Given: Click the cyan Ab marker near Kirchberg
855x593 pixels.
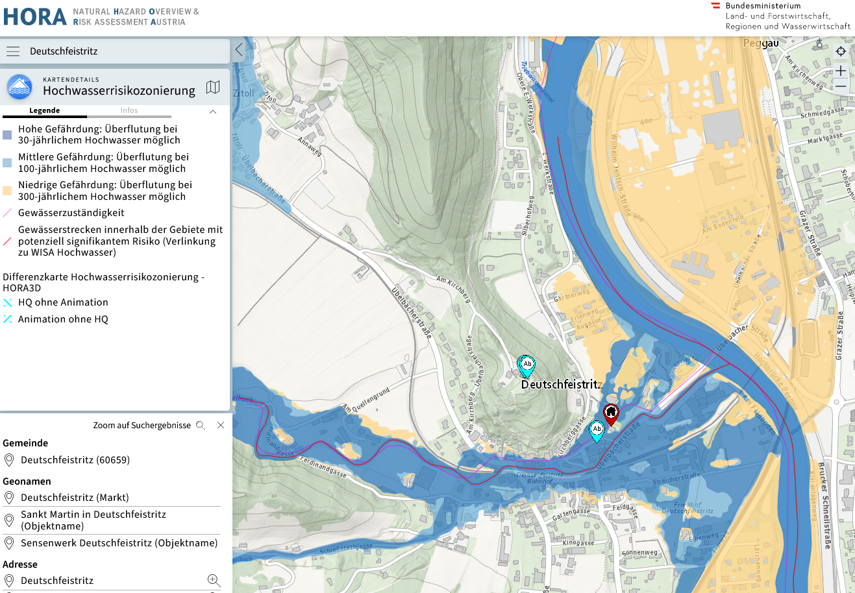Looking at the screenshot, I should [527, 366].
